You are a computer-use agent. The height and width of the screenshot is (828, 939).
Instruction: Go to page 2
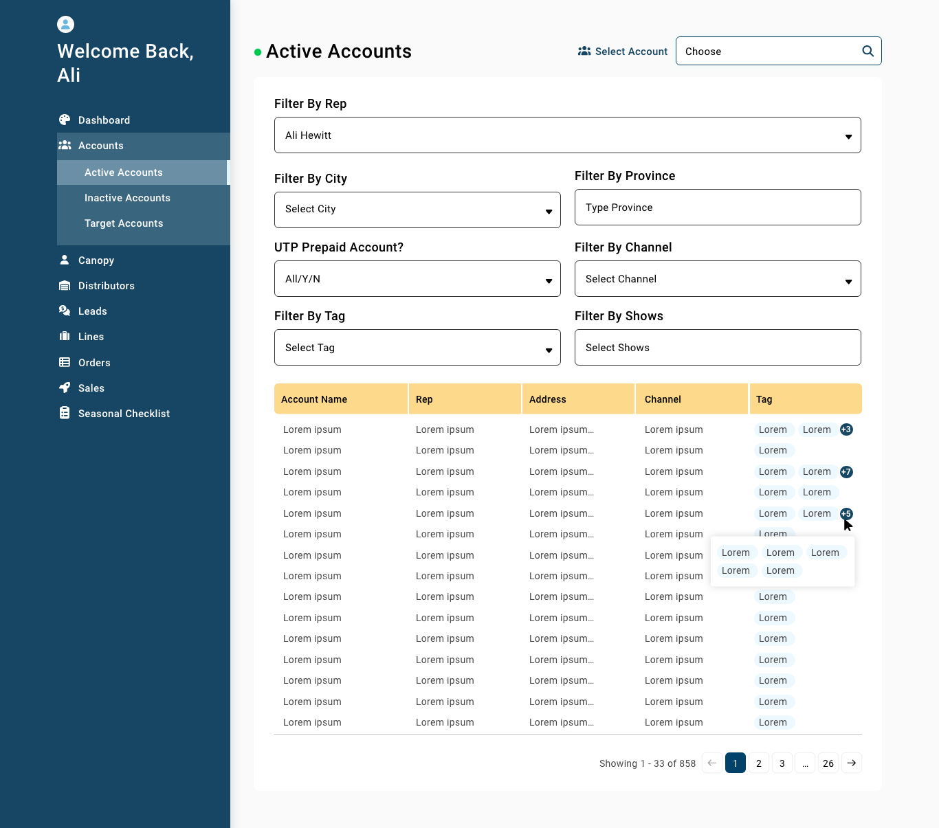[759, 763]
